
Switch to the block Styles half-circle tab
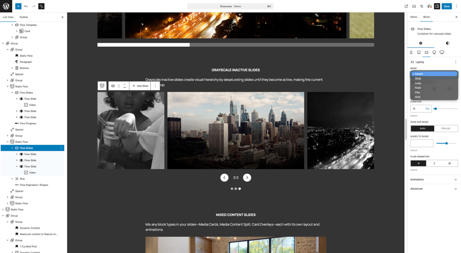[x=447, y=43]
